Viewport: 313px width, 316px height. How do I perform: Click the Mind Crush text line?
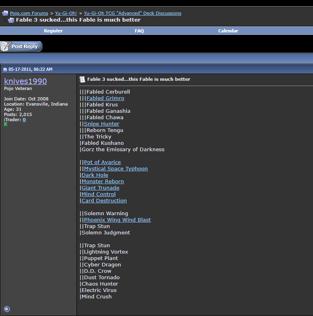96,297
